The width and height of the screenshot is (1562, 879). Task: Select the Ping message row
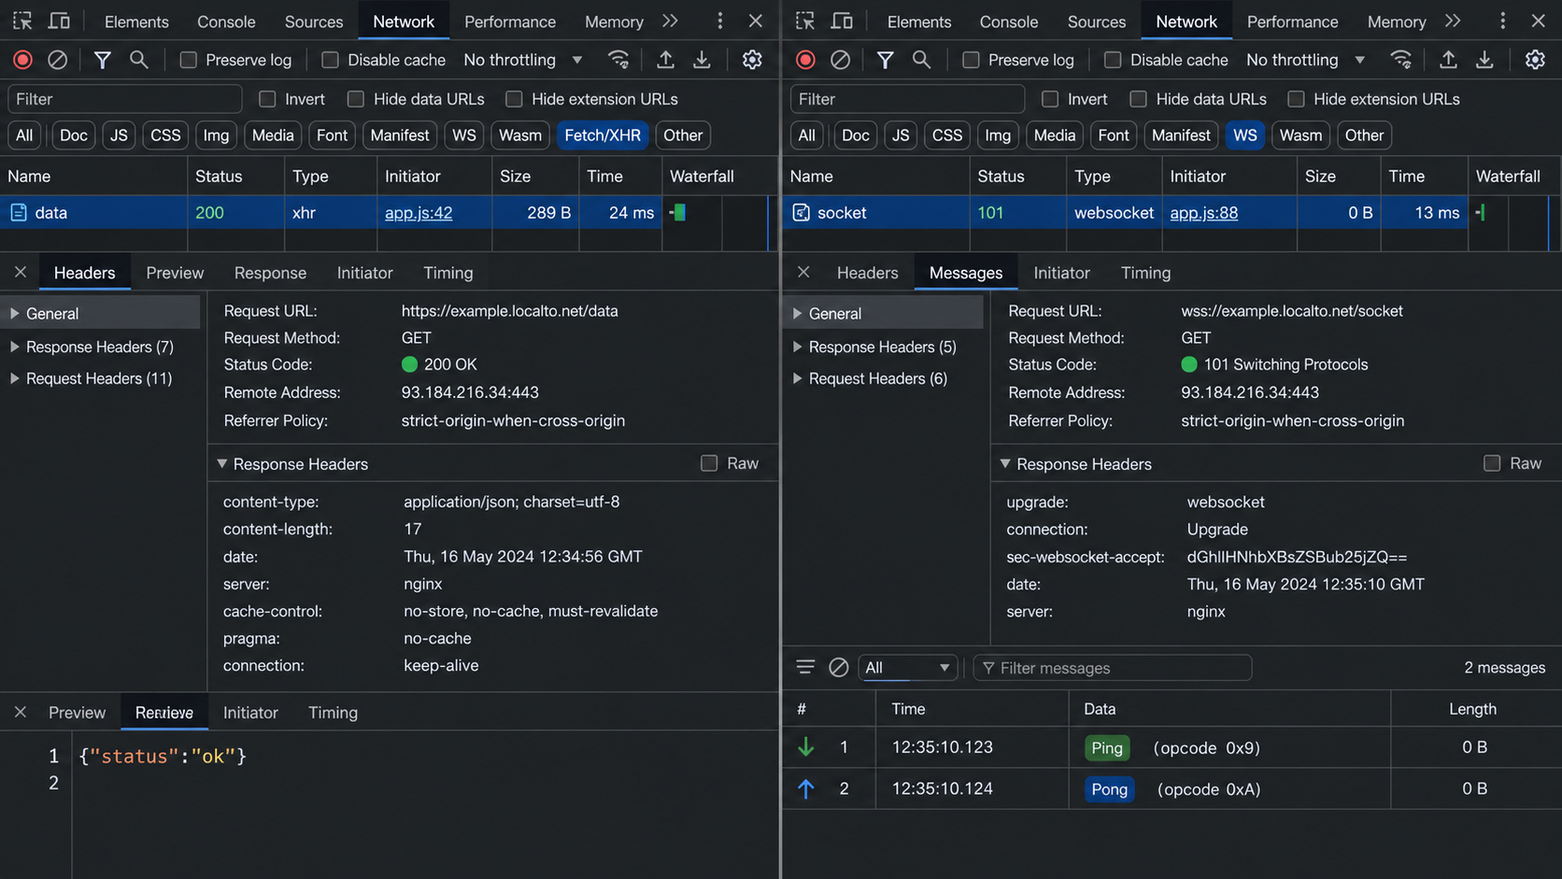(1171, 747)
